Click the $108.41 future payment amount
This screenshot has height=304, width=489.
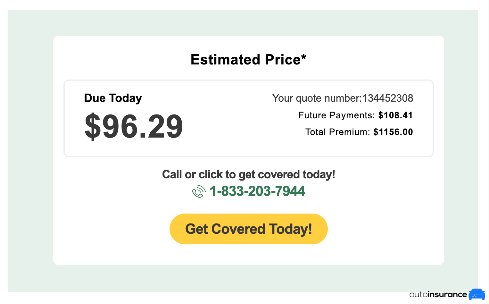pyautogui.click(x=395, y=115)
